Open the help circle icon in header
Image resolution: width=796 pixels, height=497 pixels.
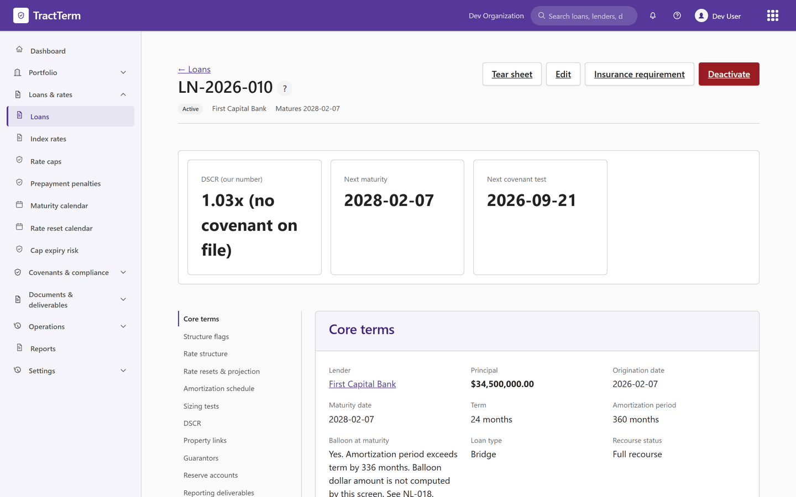click(677, 15)
